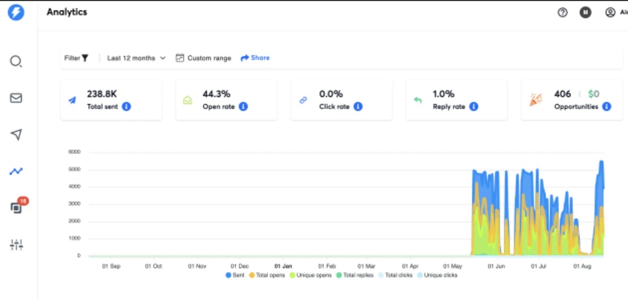Image resolution: width=628 pixels, height=299 pixels.
Task: Click the green open envelope icon
Action: pos(188,100)
